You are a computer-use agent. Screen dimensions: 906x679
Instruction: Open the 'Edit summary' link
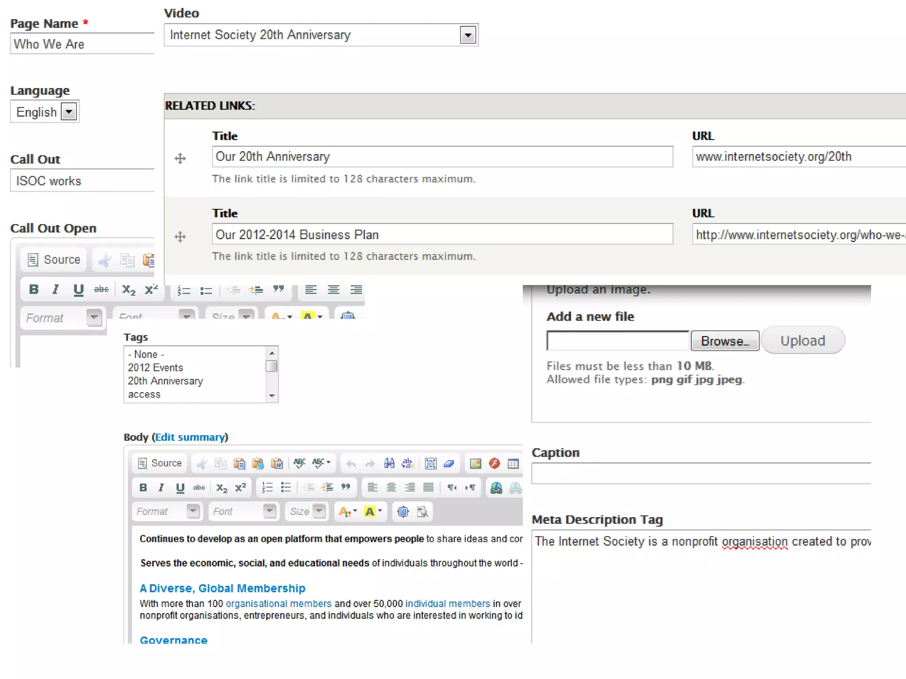[x=190, y=437]
